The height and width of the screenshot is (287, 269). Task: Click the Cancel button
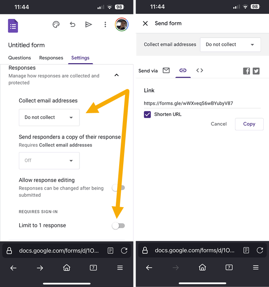(219, 124)
